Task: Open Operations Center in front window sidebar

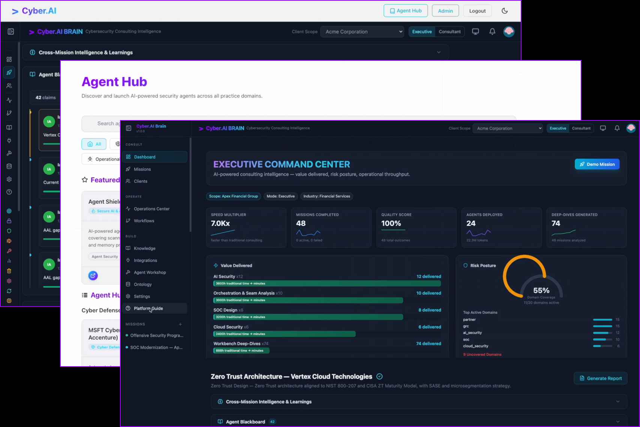Action: pyautogui.click(x=155, y=209)
